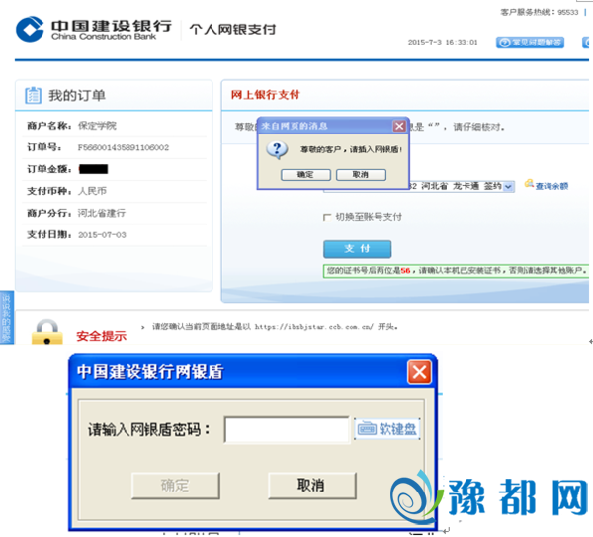Click the vertical blue side tab on left edge

tap(5, 318)
